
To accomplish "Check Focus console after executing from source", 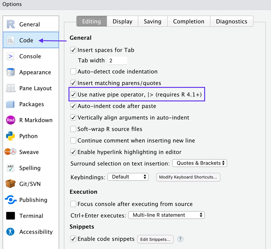I will (x=73, y=204).
